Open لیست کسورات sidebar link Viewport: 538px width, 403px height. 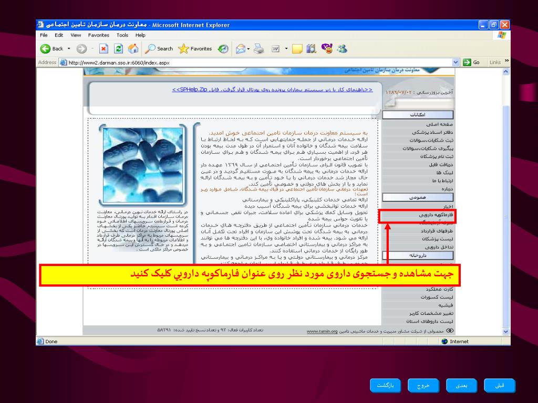point(437,297)
